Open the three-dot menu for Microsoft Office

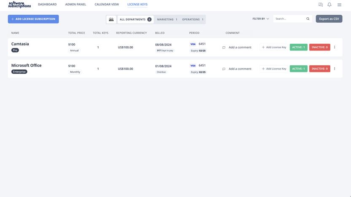click(335, 69)
